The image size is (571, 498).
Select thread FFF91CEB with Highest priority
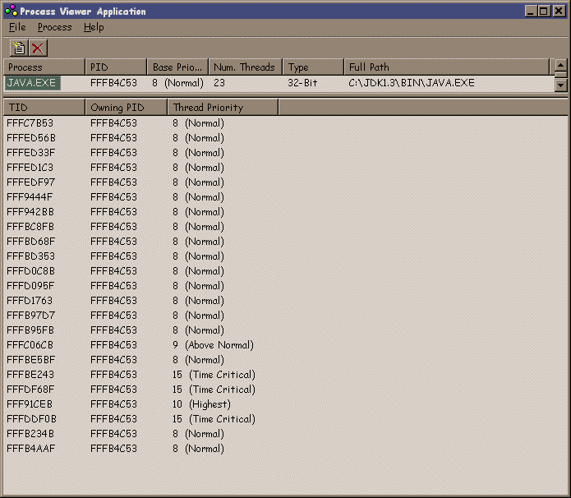30,404
